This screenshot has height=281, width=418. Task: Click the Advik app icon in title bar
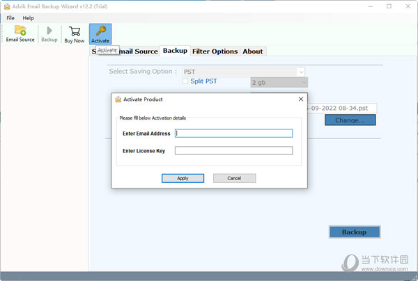[7, 6]
